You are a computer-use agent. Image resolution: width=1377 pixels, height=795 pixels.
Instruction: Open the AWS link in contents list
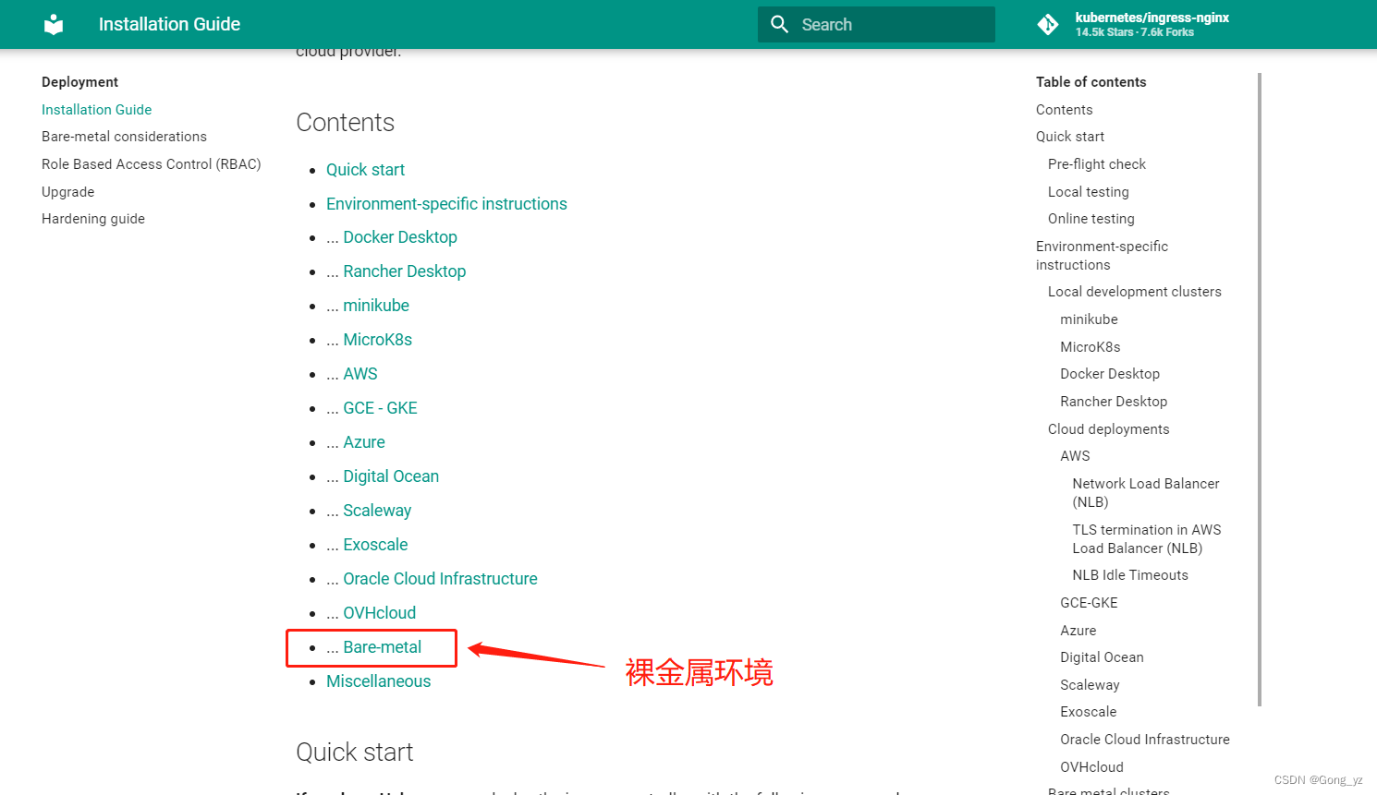click(x=360, y=374)
